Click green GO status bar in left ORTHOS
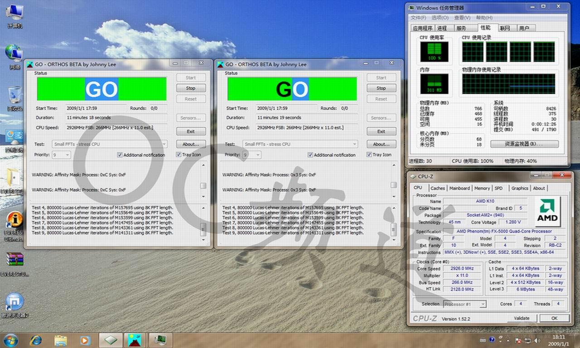Image resolution: width=580 pixels, height=348 pixels. point(101,89)
